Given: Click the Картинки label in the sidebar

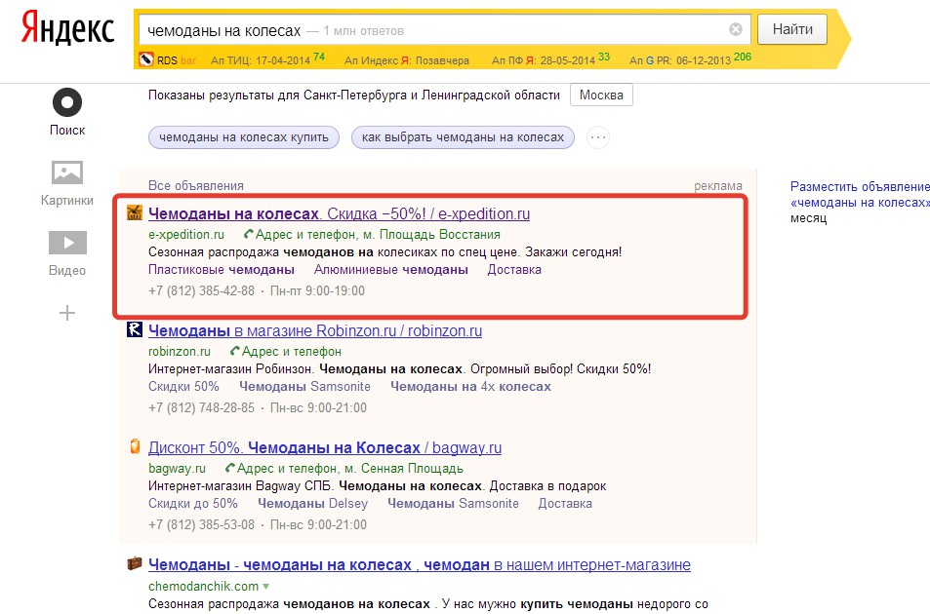Looking at the screenshot, I should click(x=67, y=200).
